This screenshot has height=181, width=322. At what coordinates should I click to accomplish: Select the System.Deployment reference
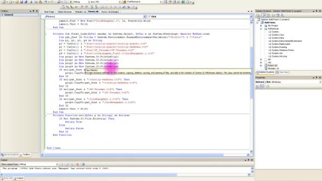(x=281, y=44)
